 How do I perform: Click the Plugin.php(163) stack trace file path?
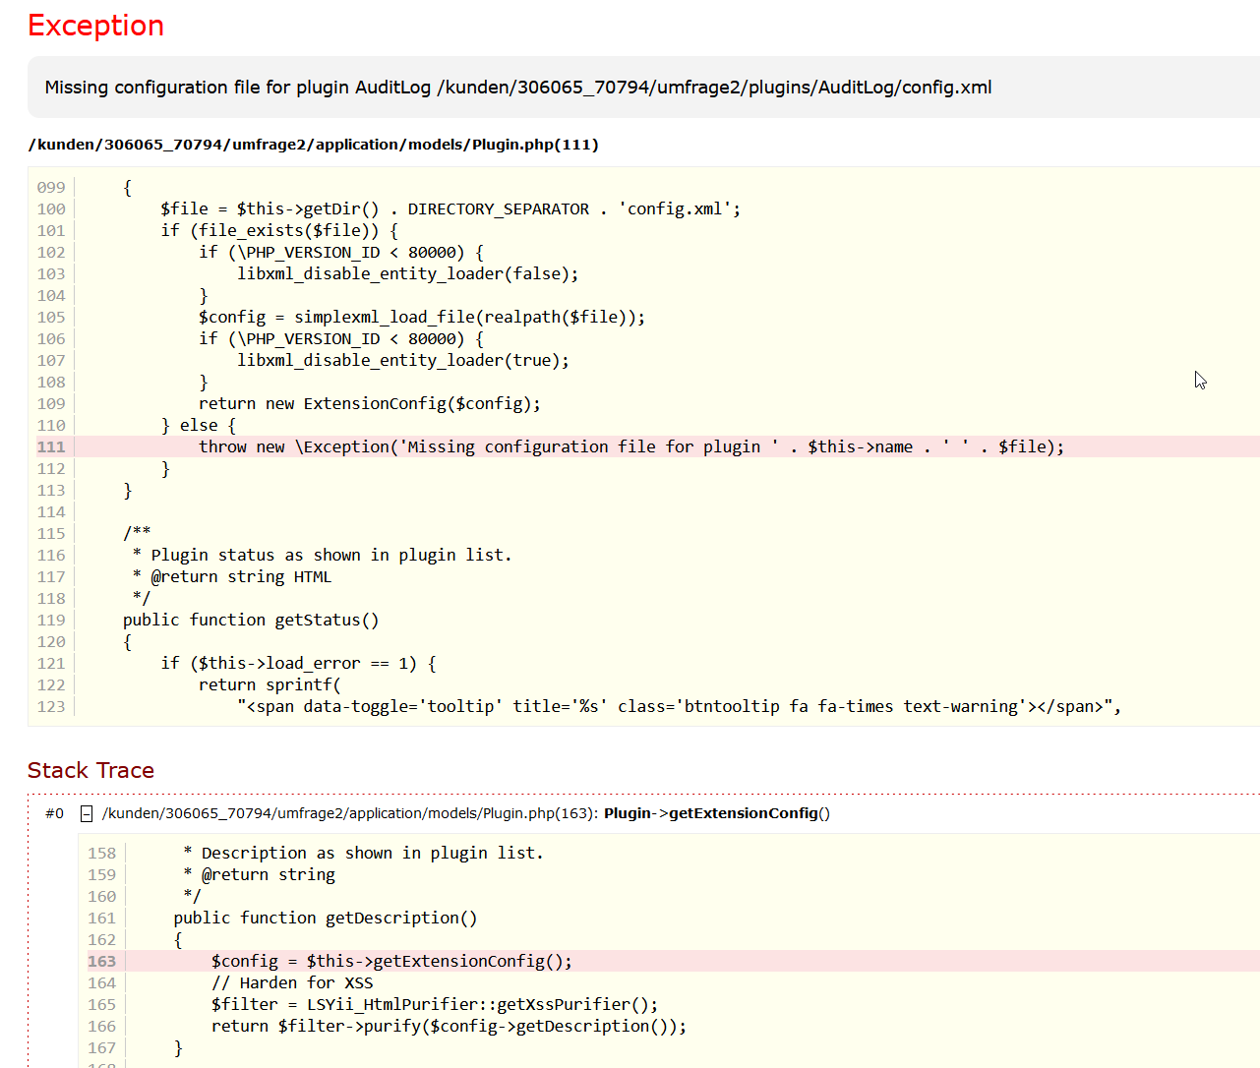[x=349, y=813]
